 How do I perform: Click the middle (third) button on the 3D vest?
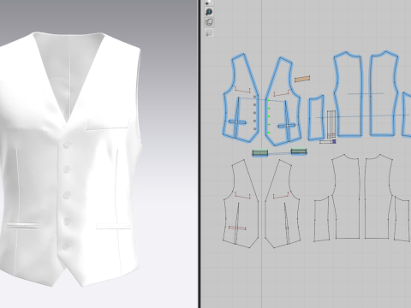click(67, 195)
